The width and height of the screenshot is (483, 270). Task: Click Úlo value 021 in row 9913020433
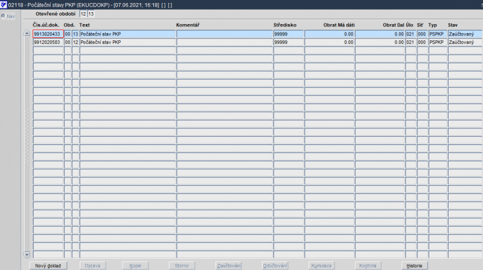pos(411,34)
